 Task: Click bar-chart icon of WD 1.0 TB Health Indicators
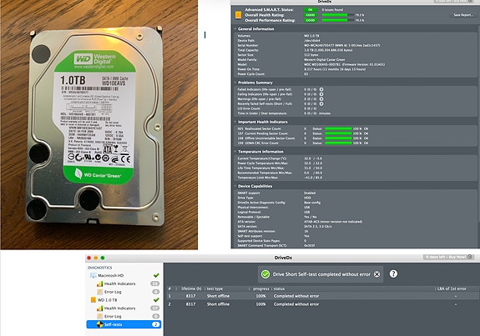[x=100, y=308]
